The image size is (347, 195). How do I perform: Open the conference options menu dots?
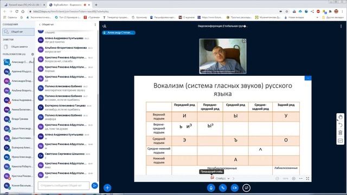point(341,26)
